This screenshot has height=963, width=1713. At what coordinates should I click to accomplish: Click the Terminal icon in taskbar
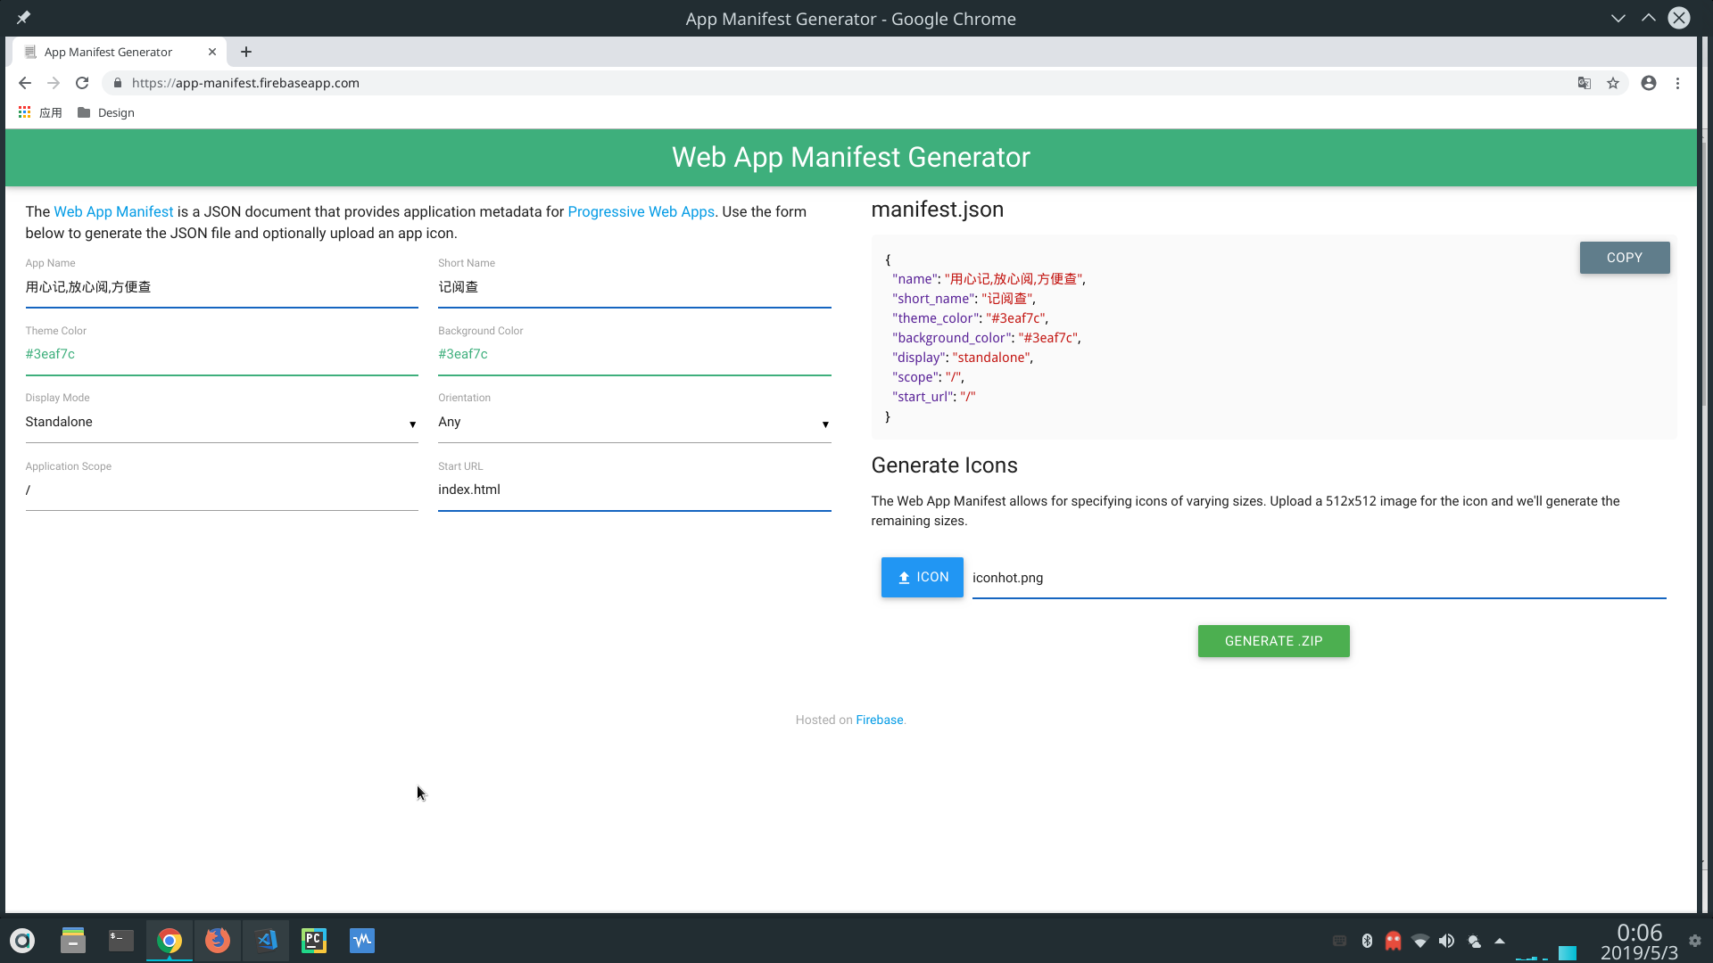click(x=120, y=940)
